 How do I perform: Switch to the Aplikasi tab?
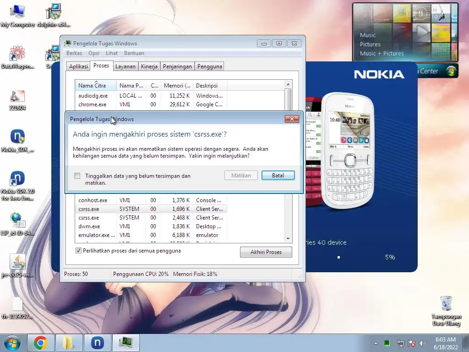coord(78,66)
